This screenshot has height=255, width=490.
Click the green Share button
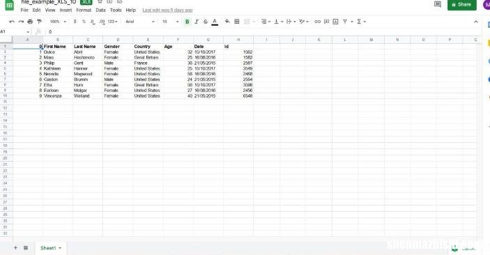pyautogui.click(x=461, y=4)
